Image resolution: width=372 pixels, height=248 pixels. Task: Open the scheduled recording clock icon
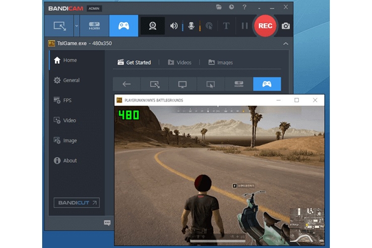point(231,7)
